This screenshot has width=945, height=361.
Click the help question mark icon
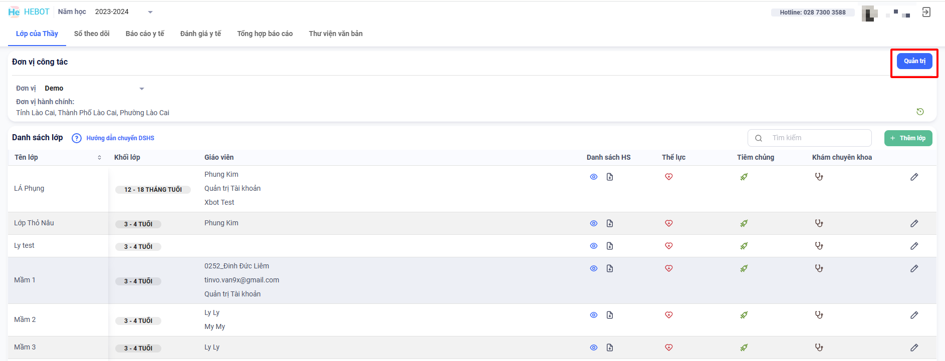(77, 138)
